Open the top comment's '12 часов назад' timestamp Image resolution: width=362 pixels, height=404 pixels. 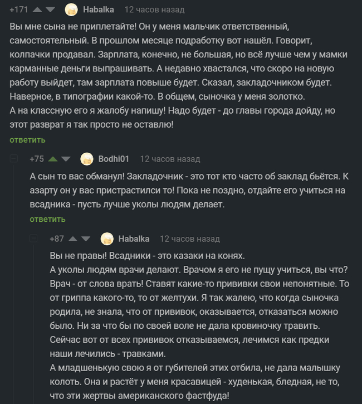(154, 9)
